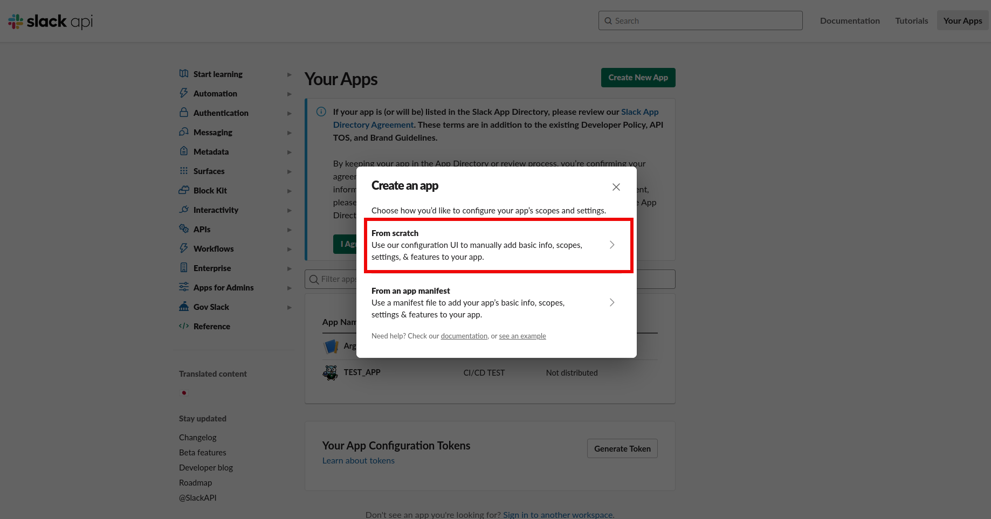This screenshot has height=519, width=991.
Task: Click the Apps for Admins sliders icon
Action: 184,287
